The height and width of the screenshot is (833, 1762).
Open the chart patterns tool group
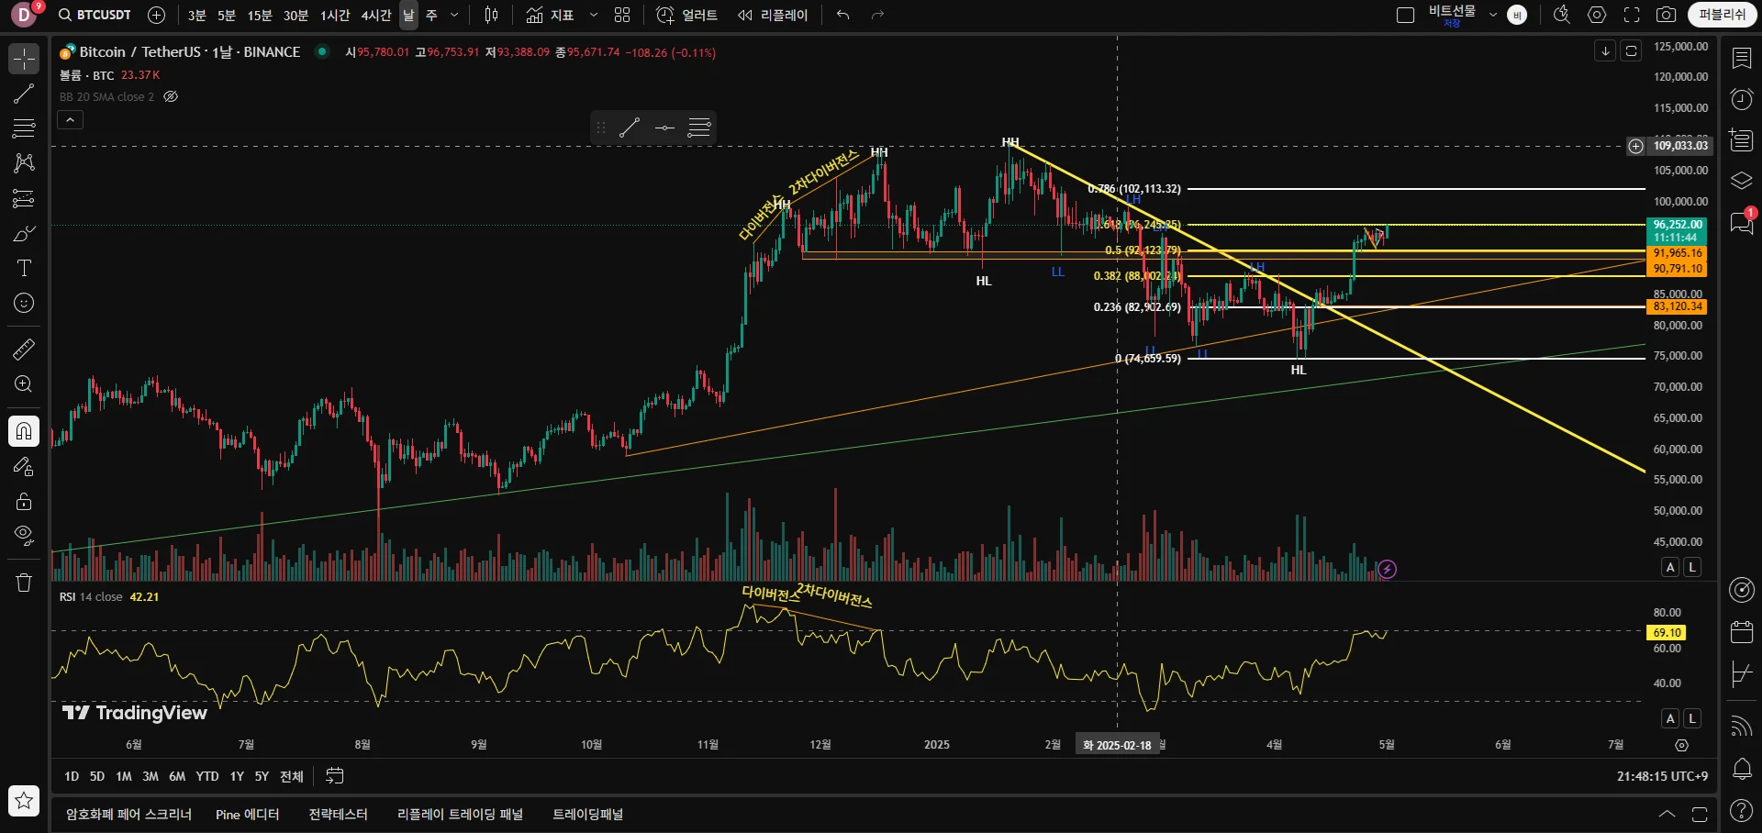[x=24, y=163]
